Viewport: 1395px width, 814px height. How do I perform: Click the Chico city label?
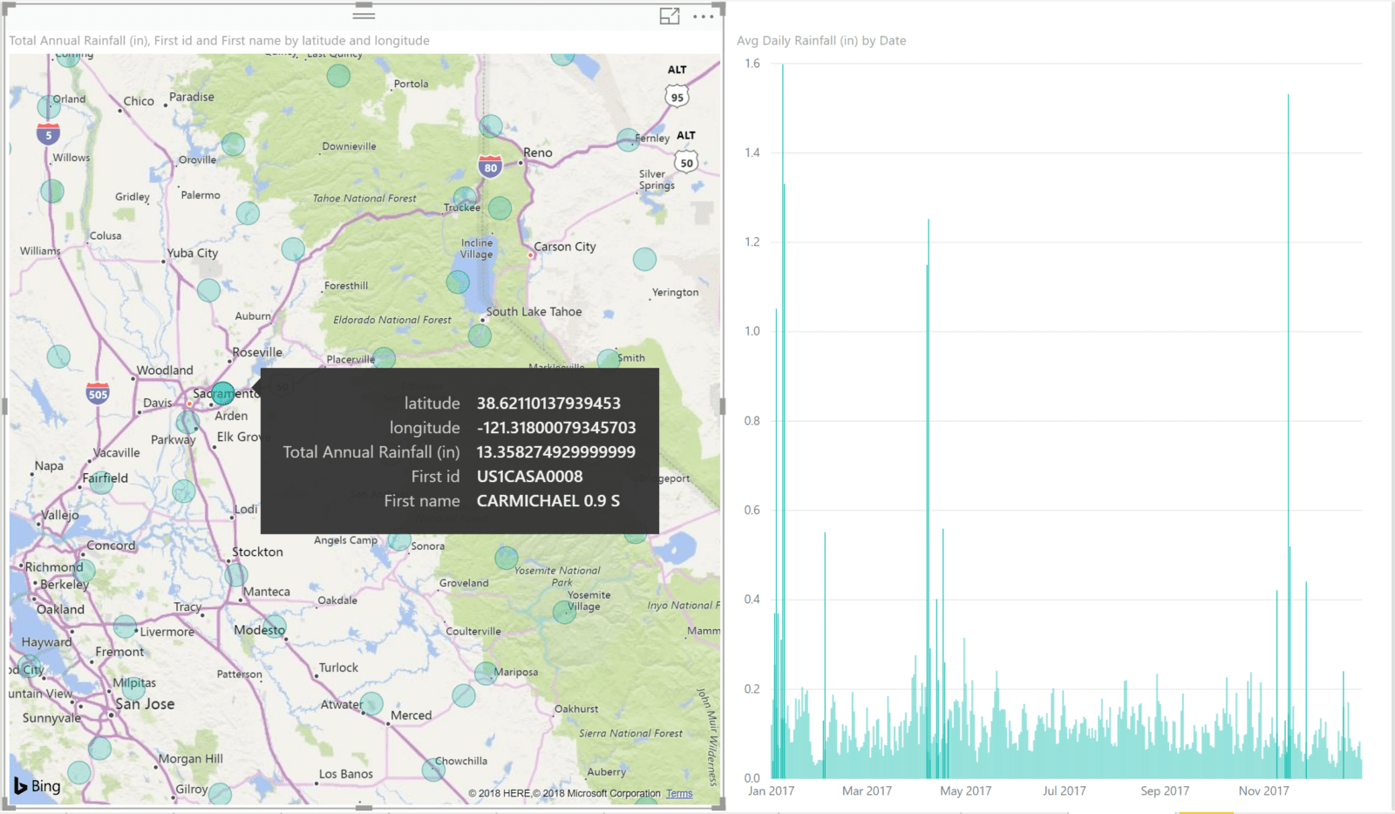(x=139, y=101)
